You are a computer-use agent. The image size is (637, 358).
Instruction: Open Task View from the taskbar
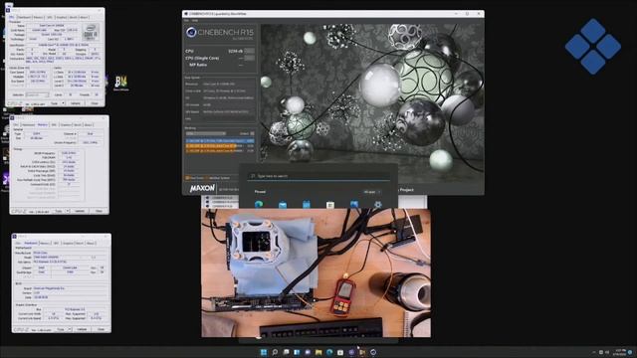pyautogui.click(x=286, y=352)
